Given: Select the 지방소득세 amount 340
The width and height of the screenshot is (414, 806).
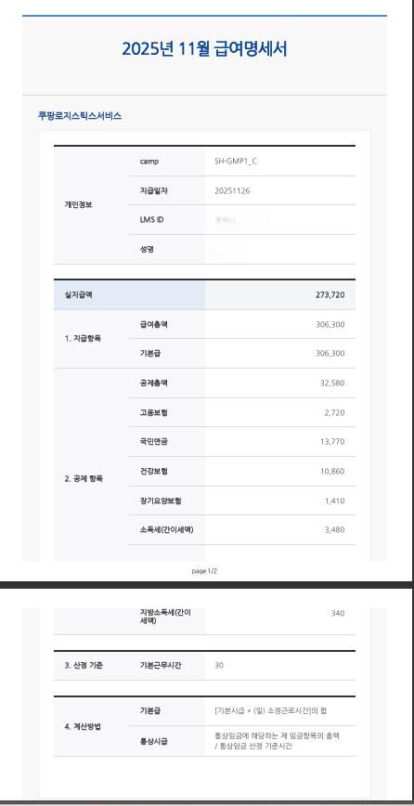Looking at the screenshot, I should (x=338, y=614).
